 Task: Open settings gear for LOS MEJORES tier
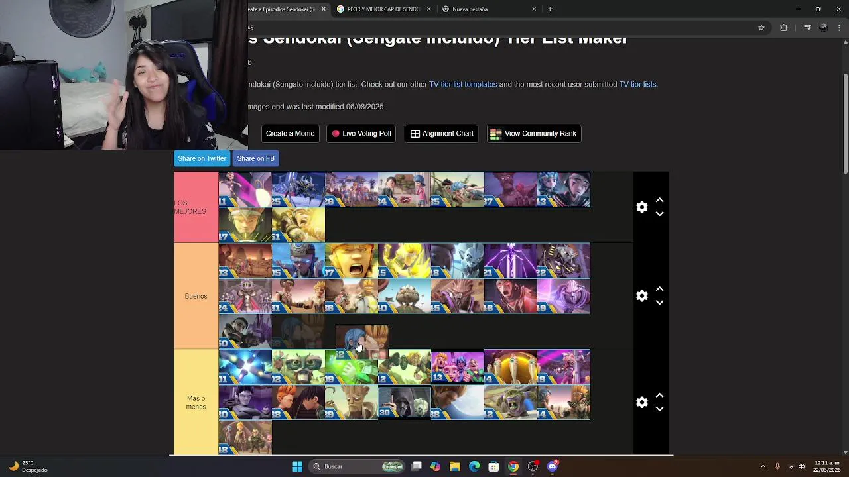641,207
